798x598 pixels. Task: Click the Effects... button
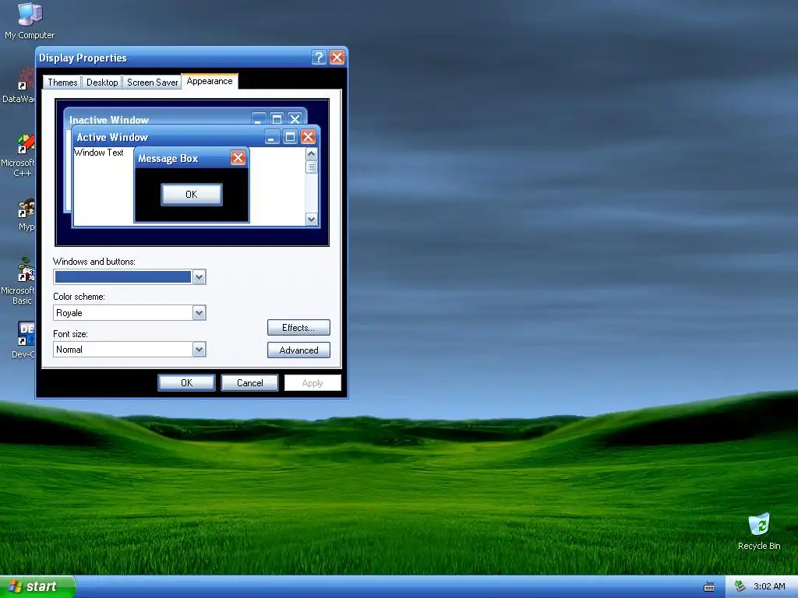coord(298,328)
